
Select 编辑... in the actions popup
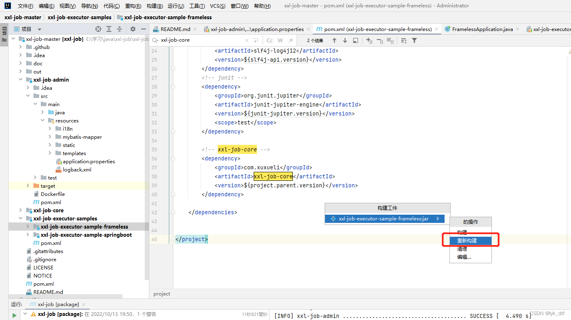pyautogui.click(x=471, y=257)
